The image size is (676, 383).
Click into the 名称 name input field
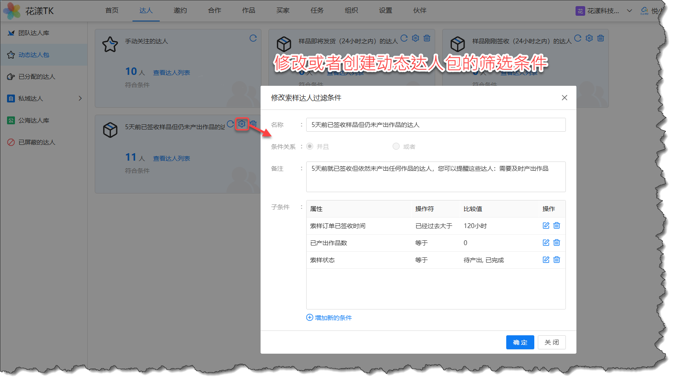tap(436, 125)
